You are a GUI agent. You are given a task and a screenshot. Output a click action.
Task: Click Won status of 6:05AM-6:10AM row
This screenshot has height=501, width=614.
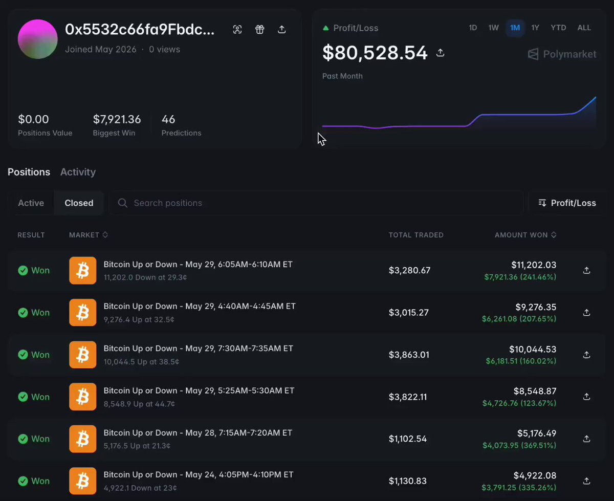pos(34,270)
